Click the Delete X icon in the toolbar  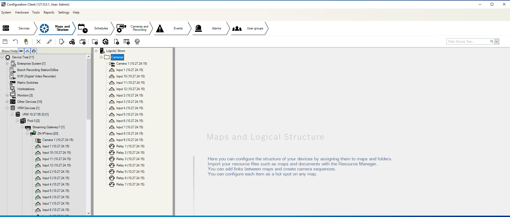tap(39, 42)
